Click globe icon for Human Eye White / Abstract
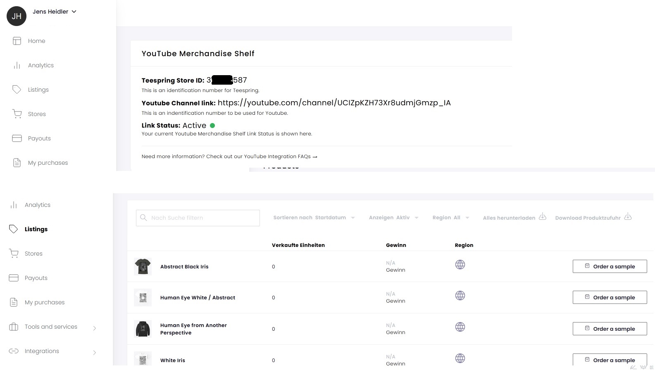This screenshot has height=377, width=655. pyautogui.click(x=460, y=296)
